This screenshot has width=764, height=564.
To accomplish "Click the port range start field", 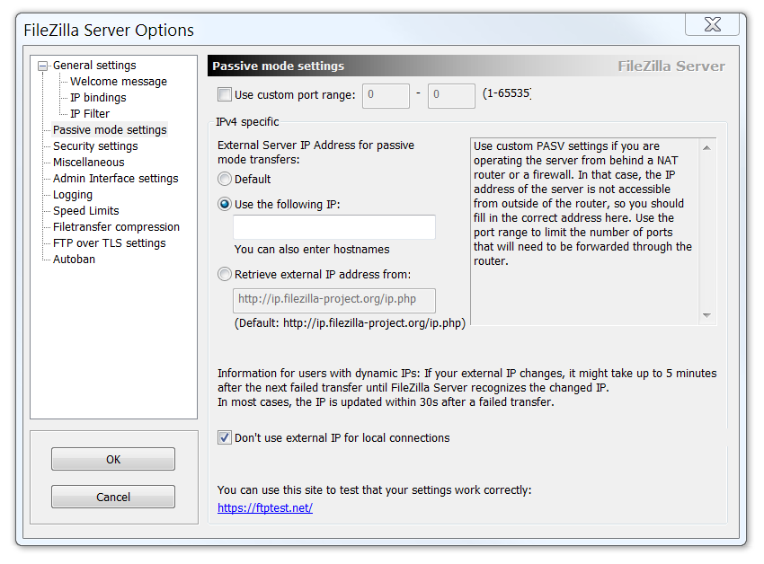I will [x=386, y=95].
